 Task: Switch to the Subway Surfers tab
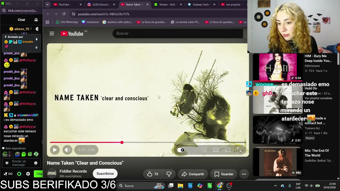click(201, 5)
